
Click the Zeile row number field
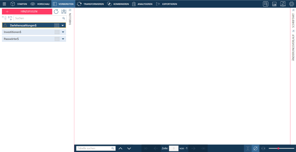pos(174,148)
